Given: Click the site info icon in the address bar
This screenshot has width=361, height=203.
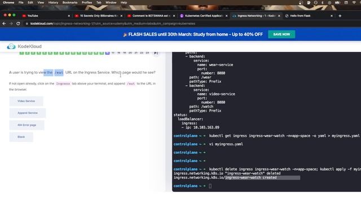Looking at the screenshot, I should click(x=27, y=24).
